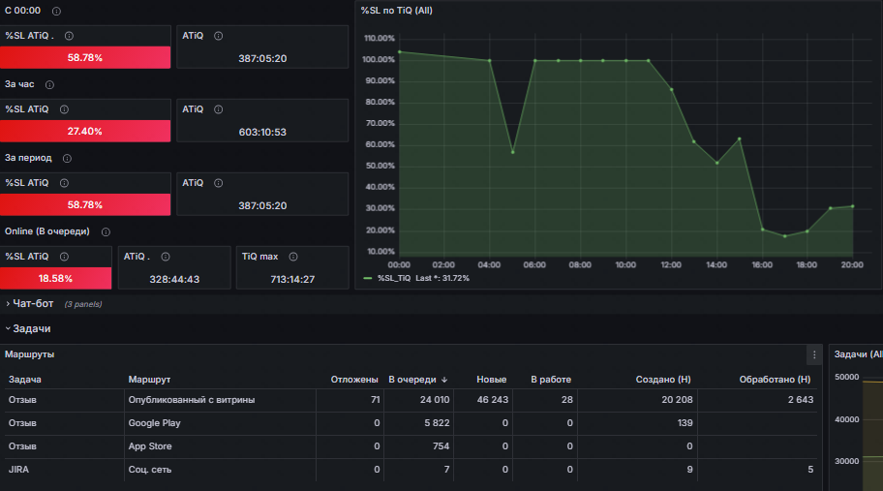Click the info icon next to "С 00:00"
This screenshot has height=491, width=883.
point(56,11)
